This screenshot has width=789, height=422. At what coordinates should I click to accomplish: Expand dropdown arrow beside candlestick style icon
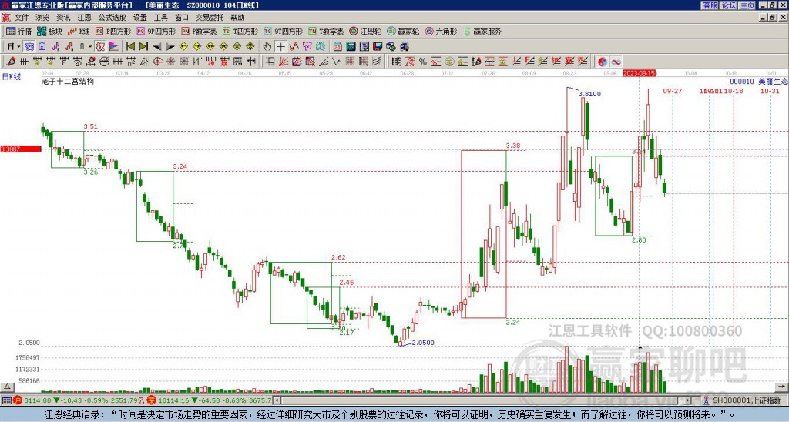click(x=90, y=47)
